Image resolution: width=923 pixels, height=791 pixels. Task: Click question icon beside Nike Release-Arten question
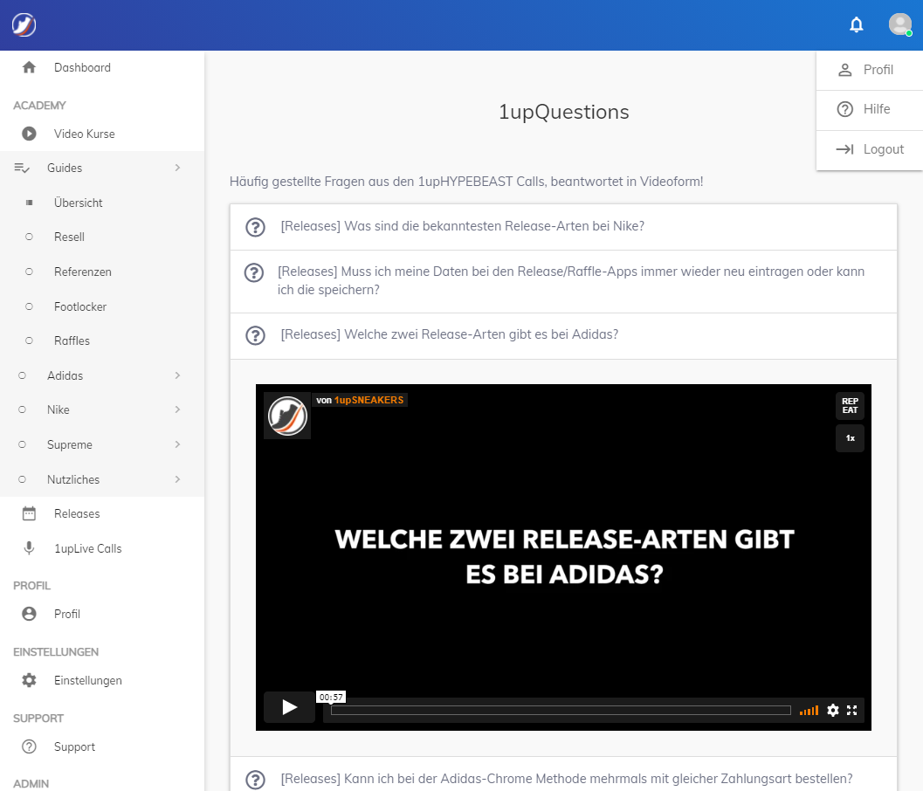(x=256, y=227)
